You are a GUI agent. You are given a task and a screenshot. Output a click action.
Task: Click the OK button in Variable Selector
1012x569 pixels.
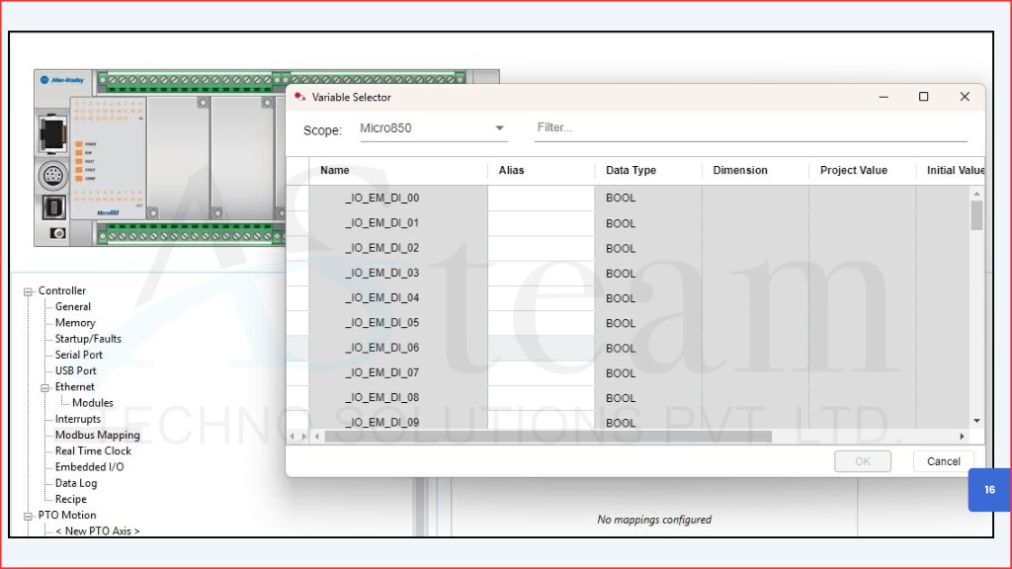(x=862, y=461)
